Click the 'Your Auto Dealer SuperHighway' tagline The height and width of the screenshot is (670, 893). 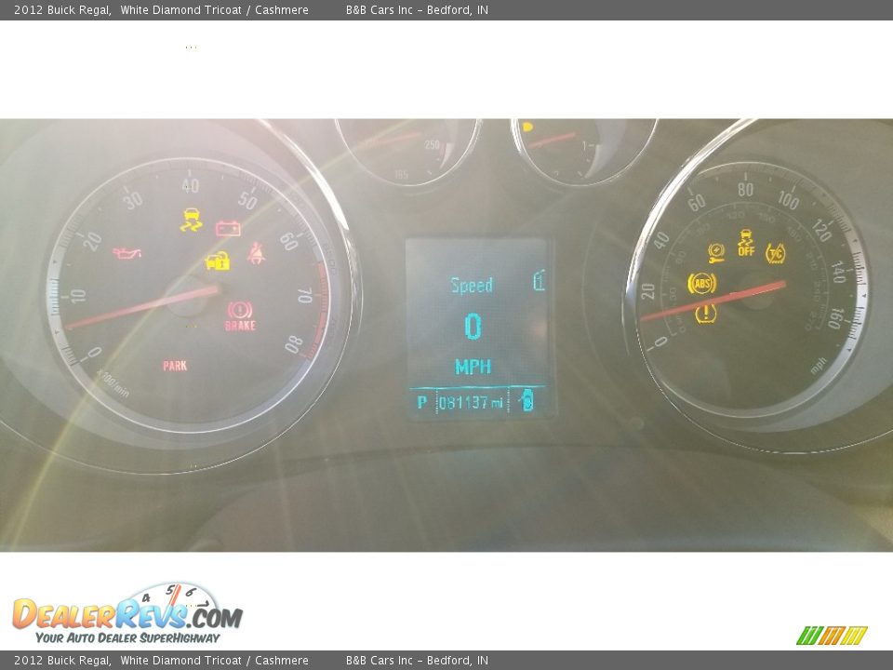coord(127,637)
